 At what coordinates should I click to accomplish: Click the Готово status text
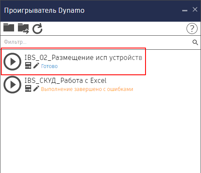[49, 66]
